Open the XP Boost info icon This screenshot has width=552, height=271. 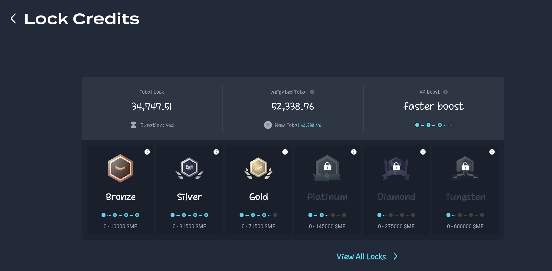click(445, 92)
